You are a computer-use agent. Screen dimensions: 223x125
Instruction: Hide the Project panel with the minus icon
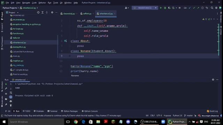pos(56,12)
